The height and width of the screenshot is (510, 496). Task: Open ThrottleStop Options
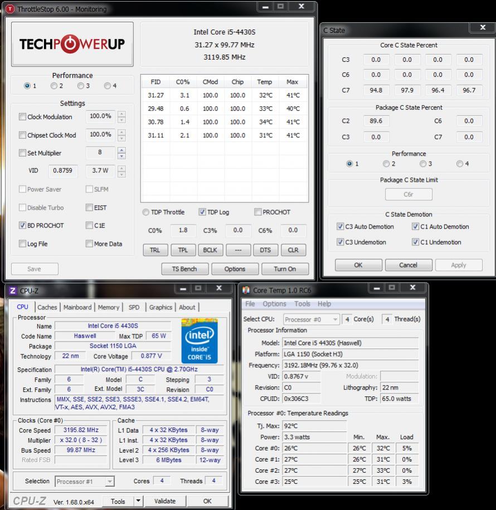pos(235,269)
